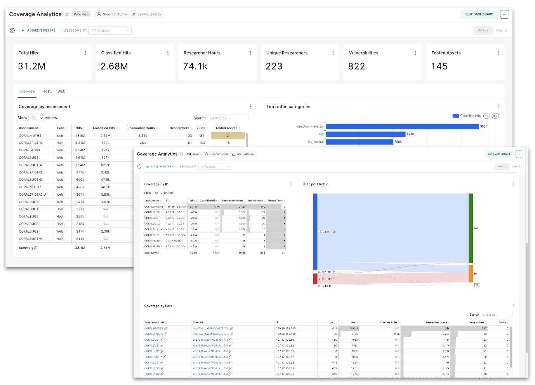
Task: Switch to the Host tab
Action: tap(47, 91)
